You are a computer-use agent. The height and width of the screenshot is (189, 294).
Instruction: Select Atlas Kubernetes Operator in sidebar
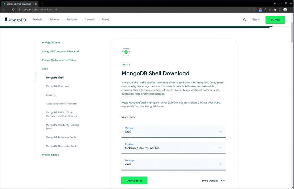click(61, 104)
